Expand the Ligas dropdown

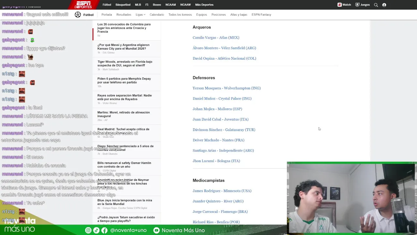(140, 15)
